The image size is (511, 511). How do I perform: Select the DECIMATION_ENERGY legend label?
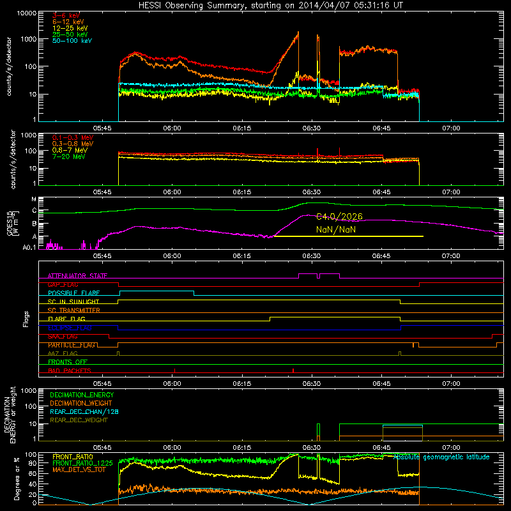click(82, 395)
